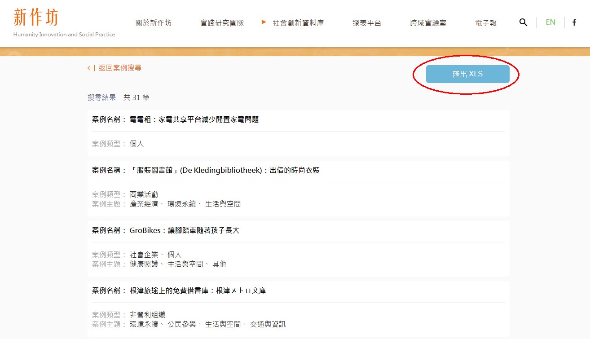Click 社會企業 type in GroBikes row
This screenshot has height=339, width=590.
pyautogui.click(x=144, y=255)
